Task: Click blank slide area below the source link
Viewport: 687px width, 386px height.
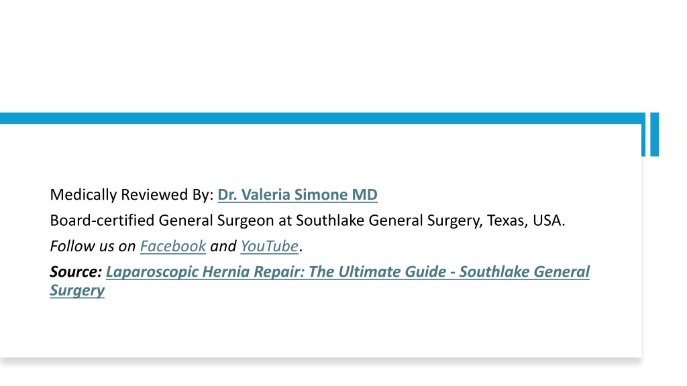Action: [x=322, y=328]
